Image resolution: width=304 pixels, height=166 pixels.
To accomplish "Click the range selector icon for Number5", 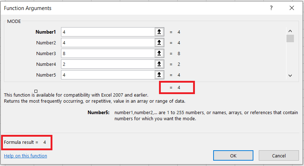I will [x=159, y=75].
